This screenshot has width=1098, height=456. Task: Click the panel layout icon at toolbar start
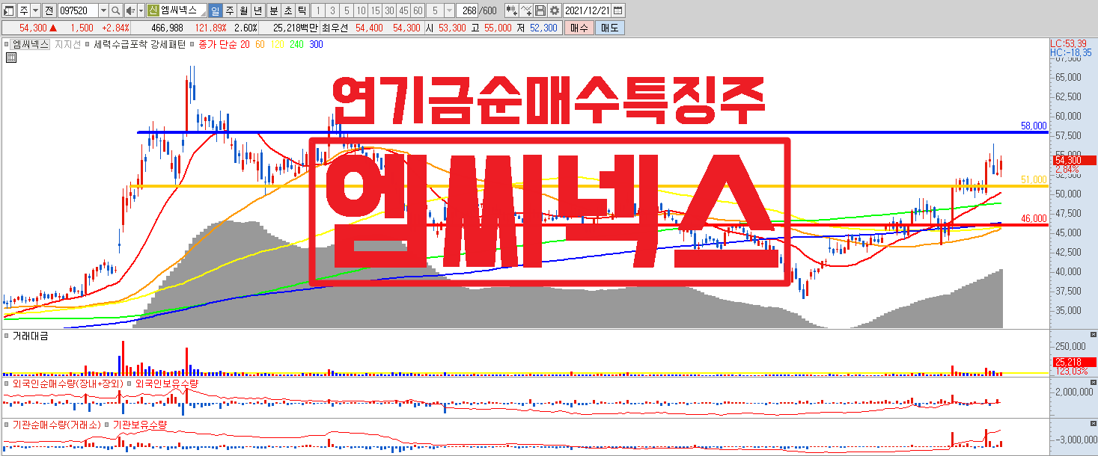pos(8,10)
